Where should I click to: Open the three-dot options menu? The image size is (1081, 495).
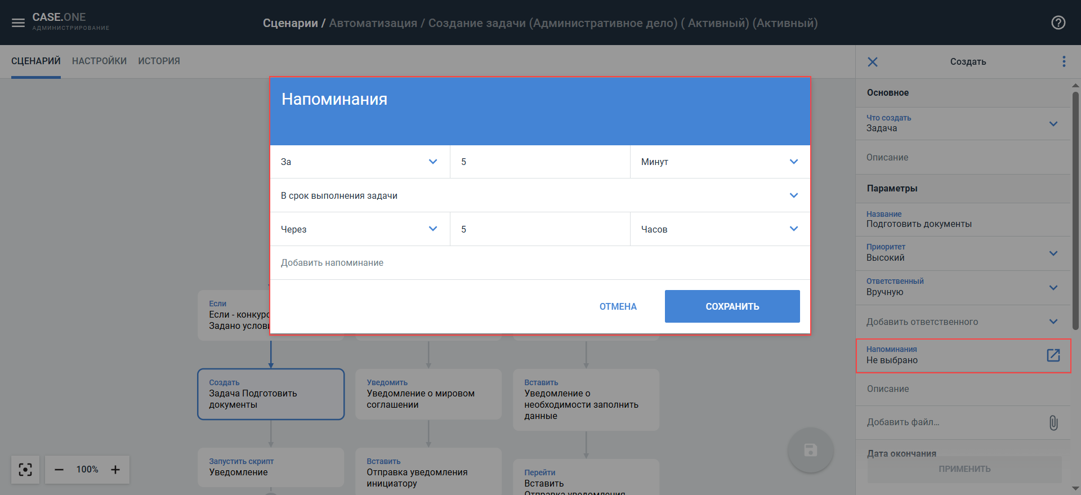[x=1064, y=61]
